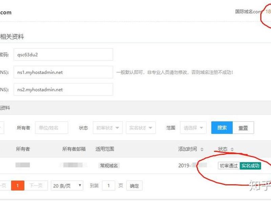Click the 下一页 next page button

pyautogui.click(x=36, y=185)
